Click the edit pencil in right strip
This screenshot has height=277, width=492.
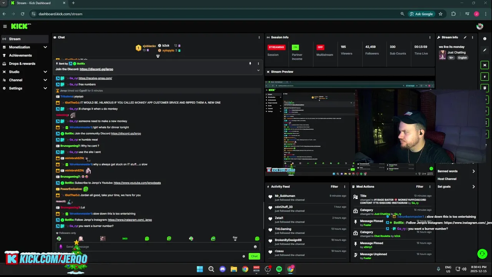click(x=485, y=50)
